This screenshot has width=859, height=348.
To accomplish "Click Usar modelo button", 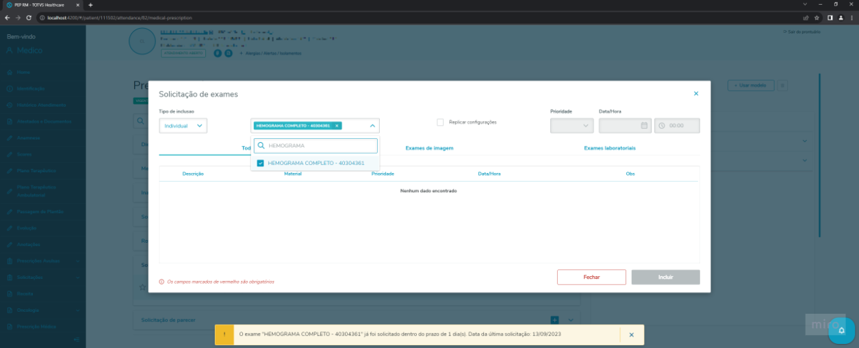I will pyautogui.click(x=751, y=85).
